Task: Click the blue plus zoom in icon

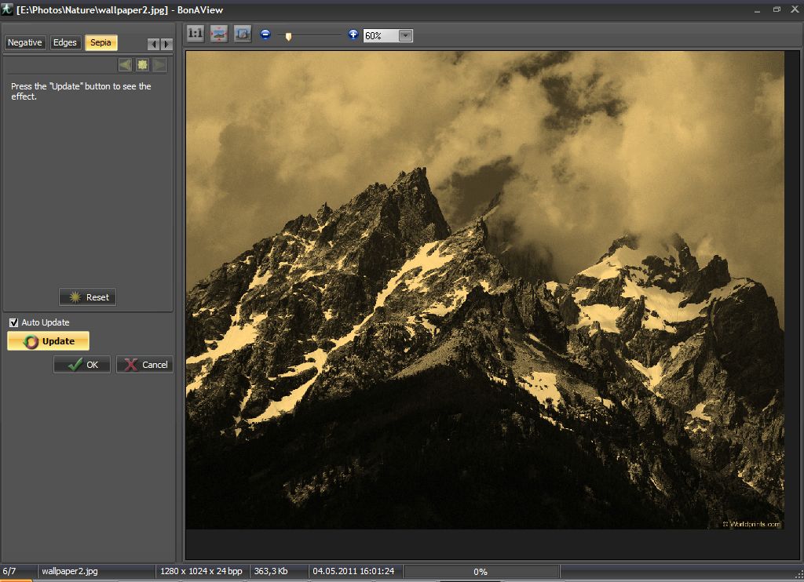Action: 353,35
